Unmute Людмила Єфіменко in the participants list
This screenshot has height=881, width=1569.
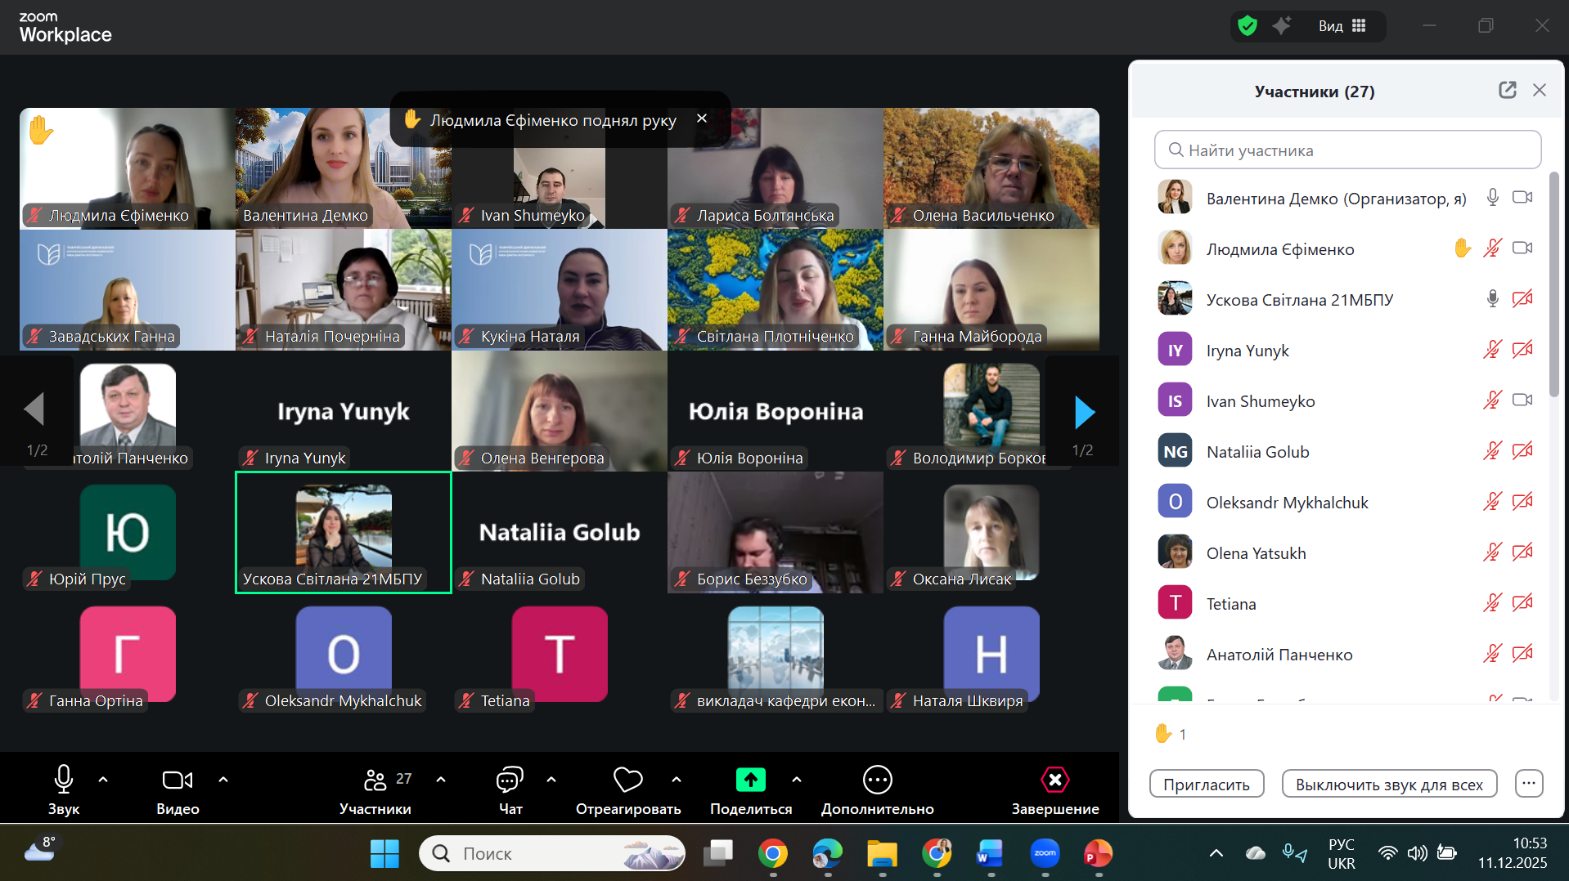1493,248
